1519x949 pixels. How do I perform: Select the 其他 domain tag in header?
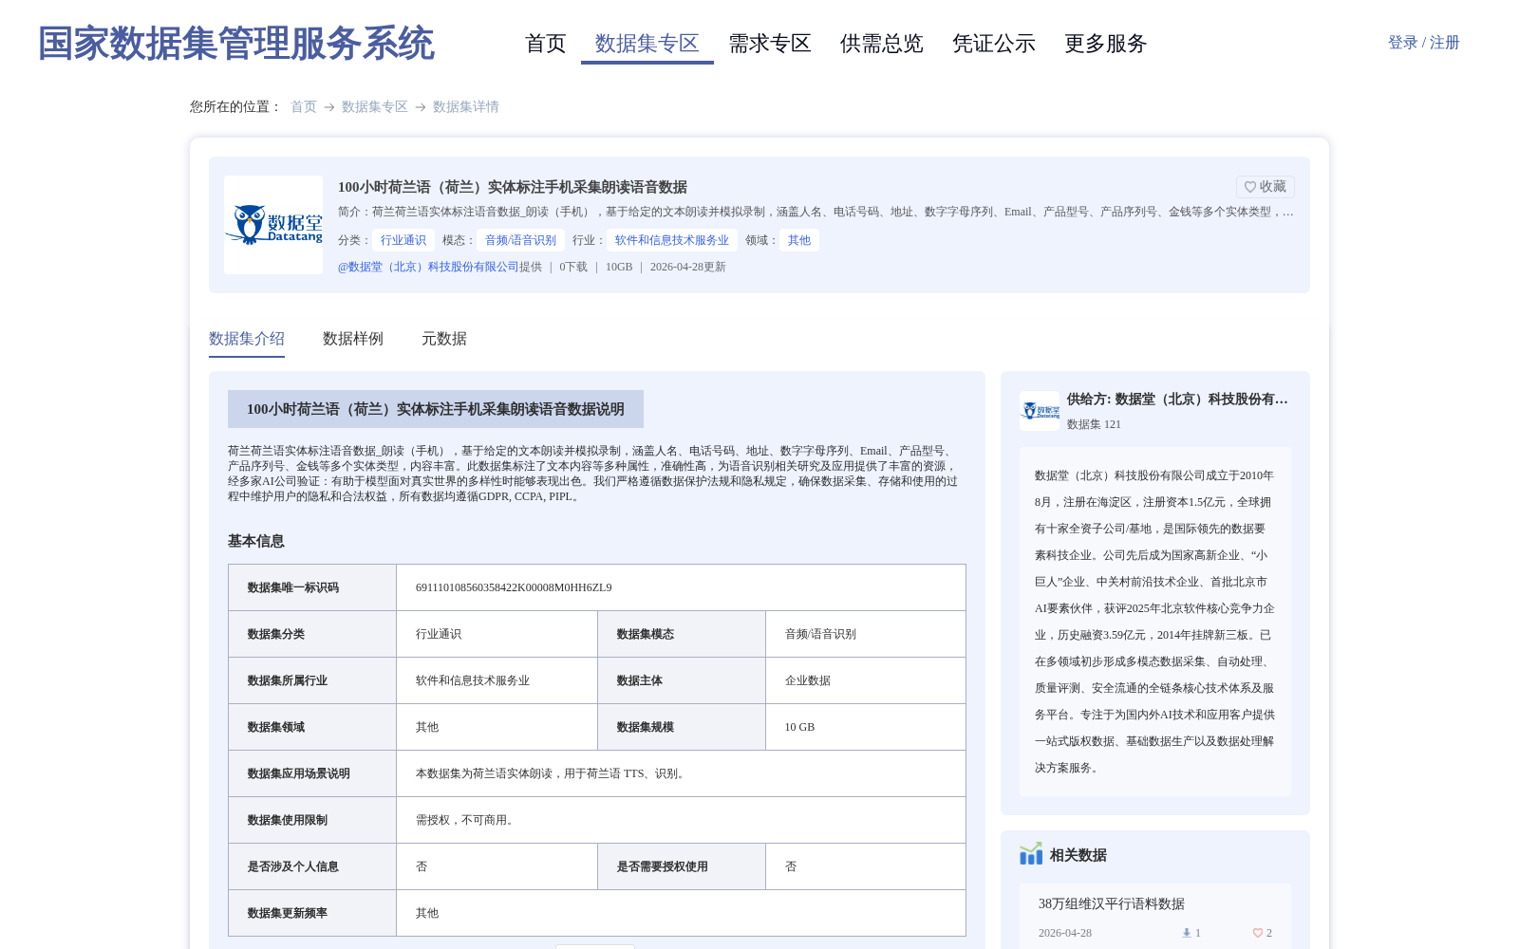pyautogui.click(x=799, y=240)
